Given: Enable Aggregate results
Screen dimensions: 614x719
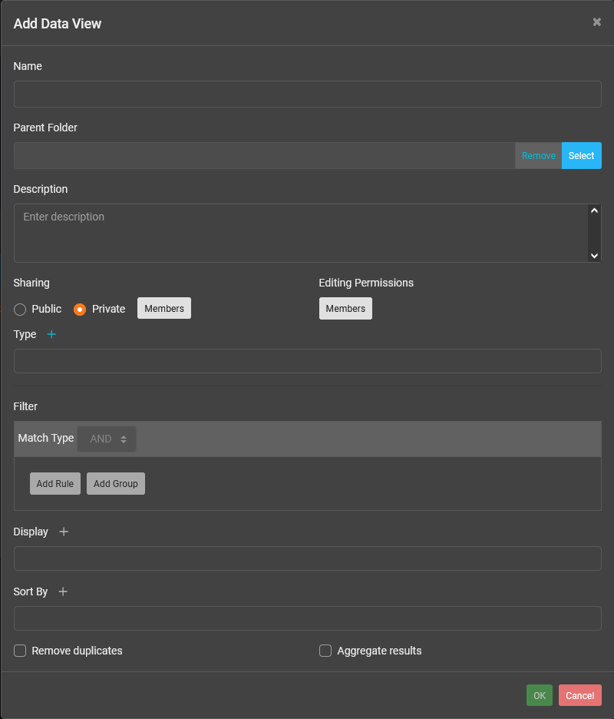Looking at the screenshot, I should (x=325, y=651).
